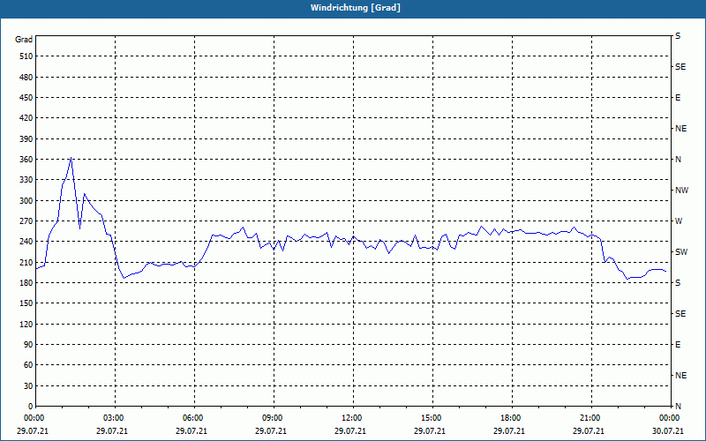Click the N compass label level with 0
Screen dimensions: 706x441
[x=678, y=407]
